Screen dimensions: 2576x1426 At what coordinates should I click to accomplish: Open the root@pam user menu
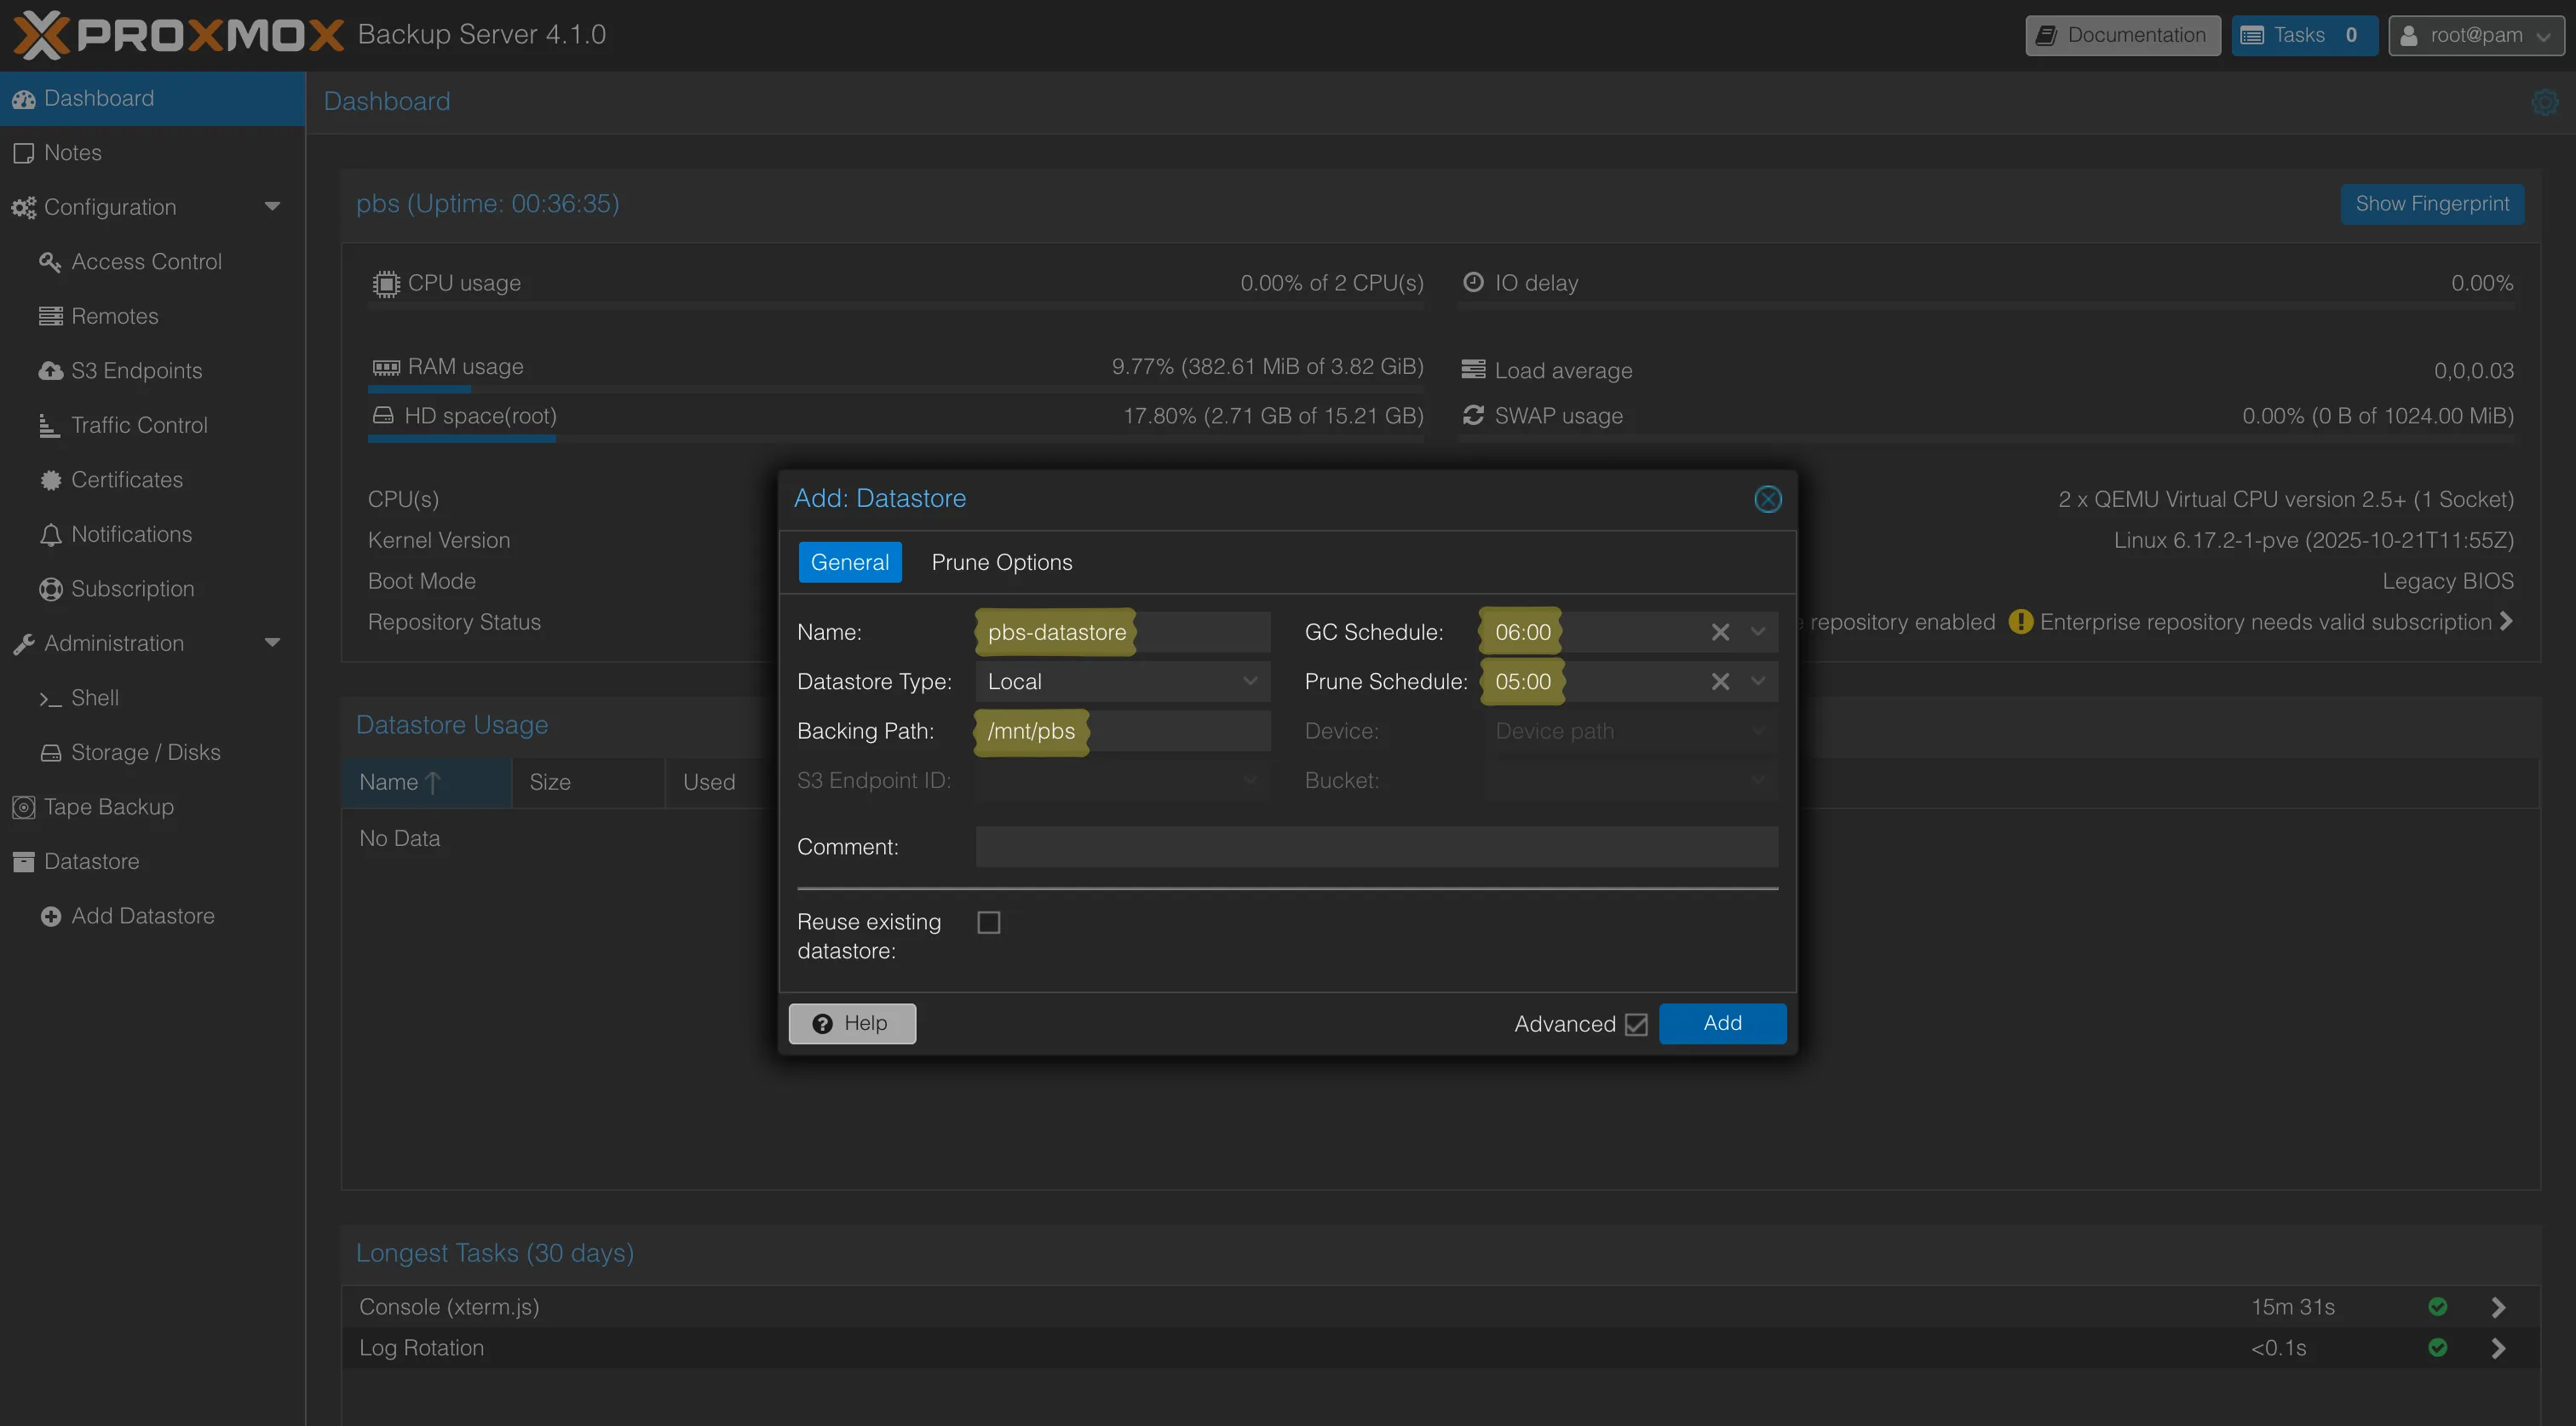[2476, 36]
